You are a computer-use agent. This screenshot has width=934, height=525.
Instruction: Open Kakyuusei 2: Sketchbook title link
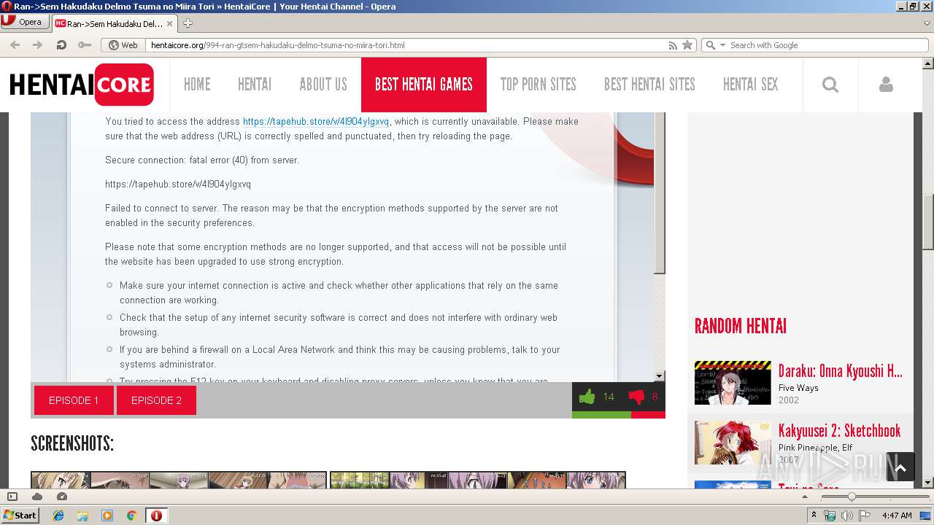click(x=839, y=431)
